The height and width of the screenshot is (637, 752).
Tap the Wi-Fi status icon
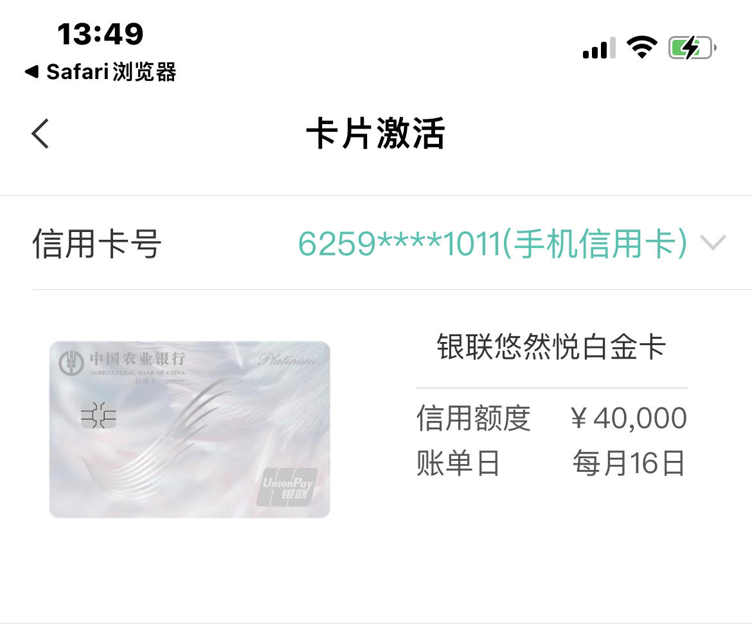(641, 48)
